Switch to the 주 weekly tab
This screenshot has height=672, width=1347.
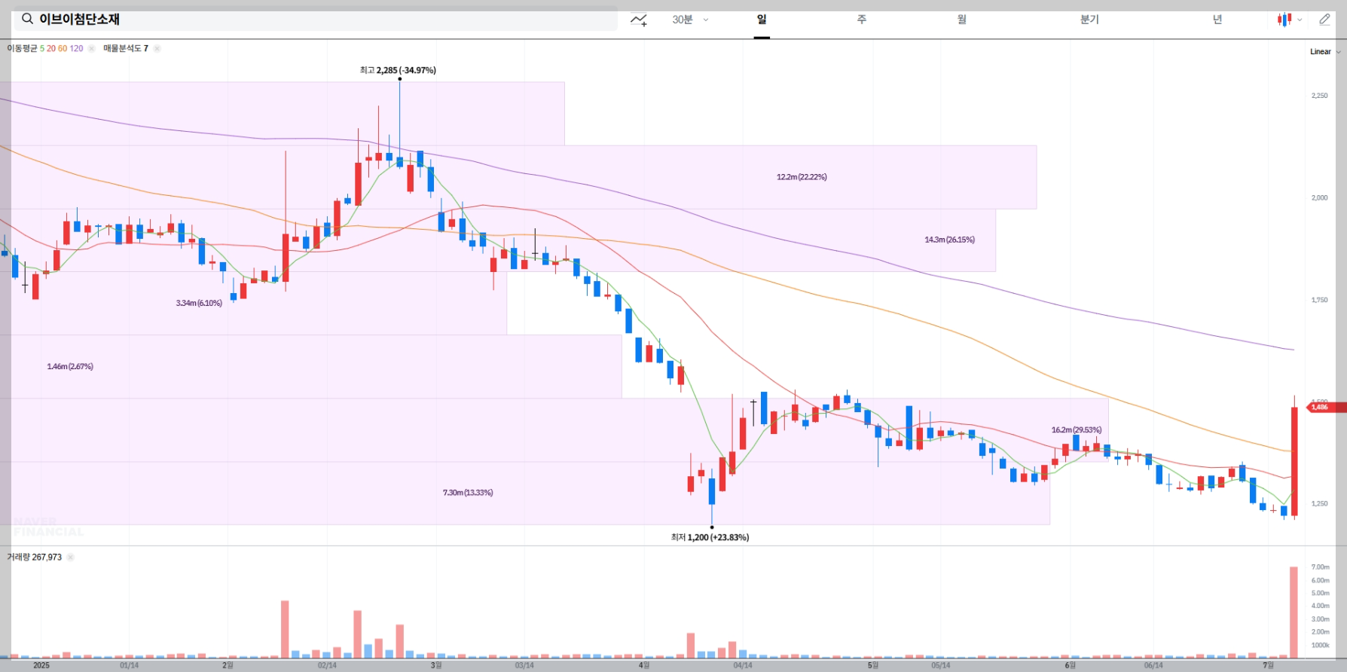(861, 20)
